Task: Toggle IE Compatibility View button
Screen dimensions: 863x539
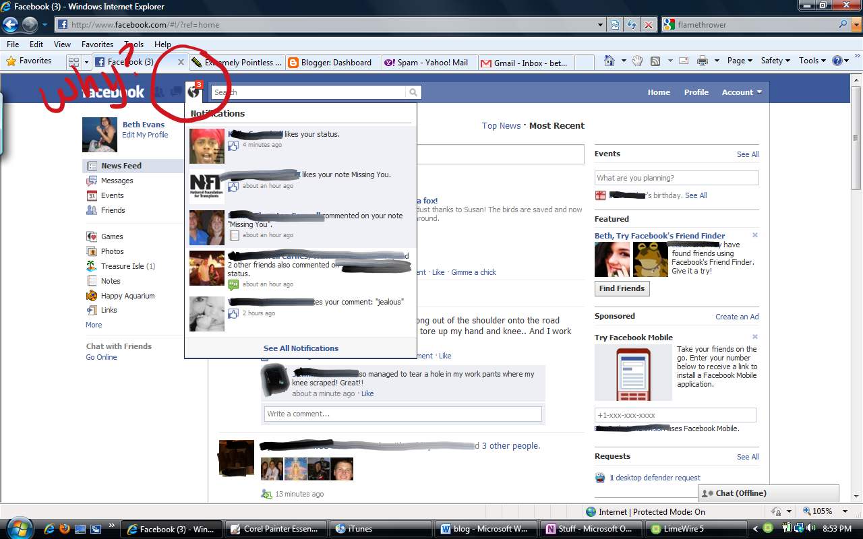Action: 616,25
